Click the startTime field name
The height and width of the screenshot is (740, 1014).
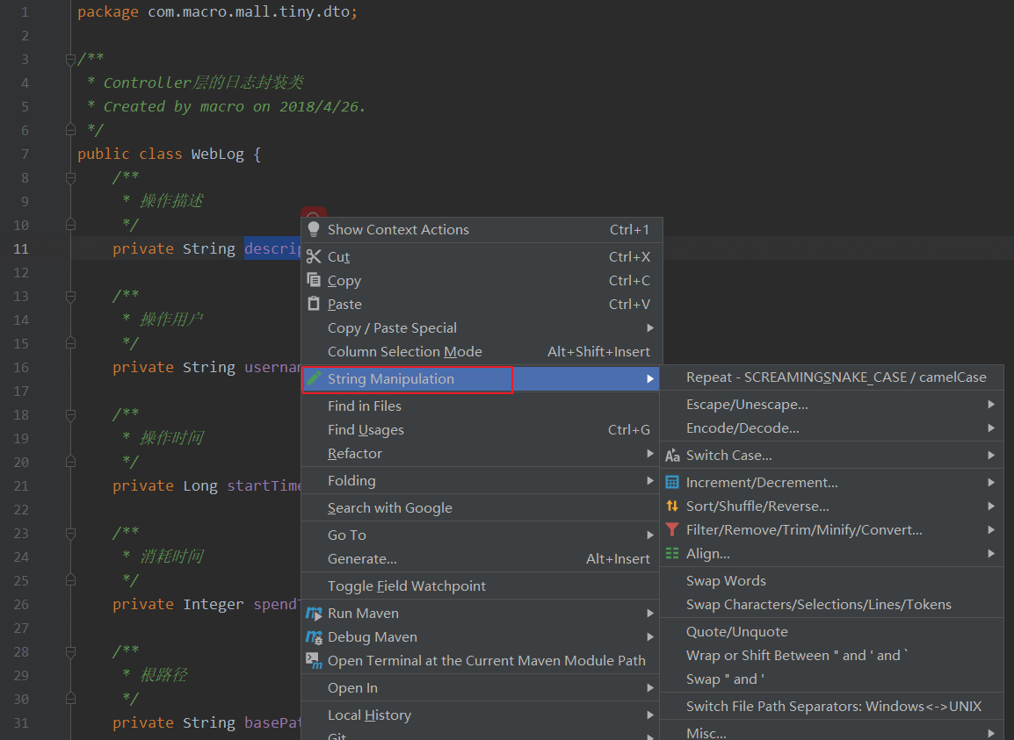(x=264, y=486)
